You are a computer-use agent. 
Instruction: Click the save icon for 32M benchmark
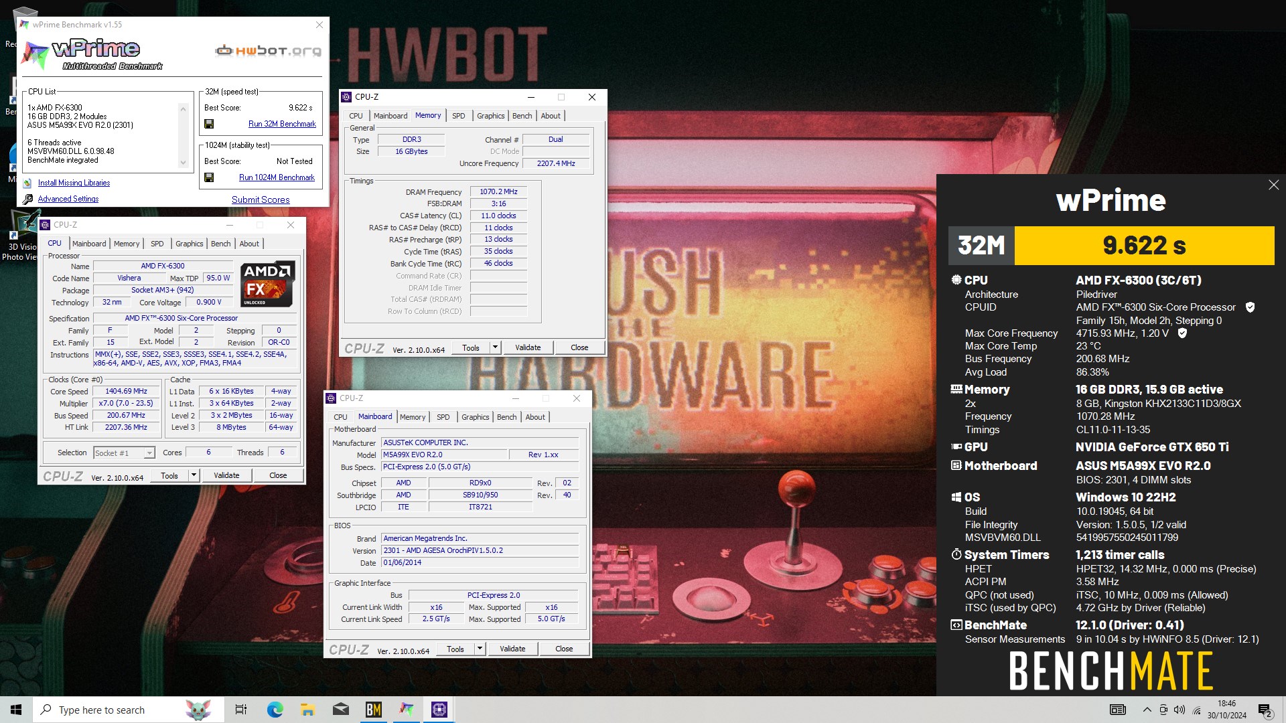coord(209,124)
